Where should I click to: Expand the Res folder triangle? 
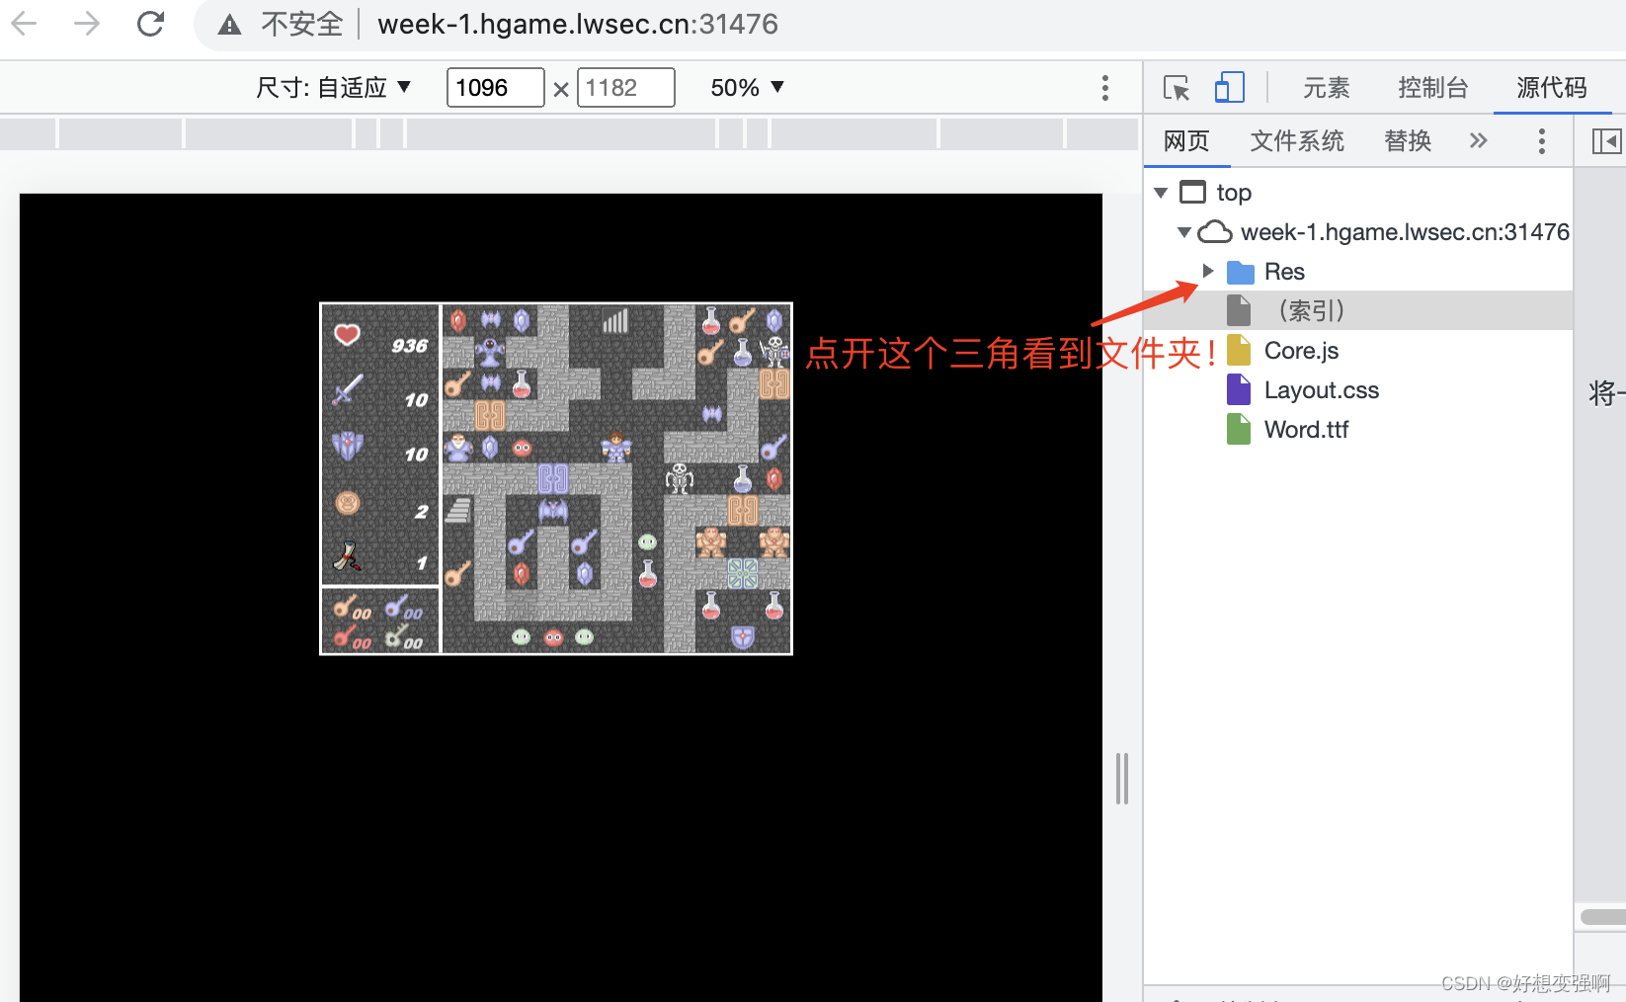coord(1207,271)
